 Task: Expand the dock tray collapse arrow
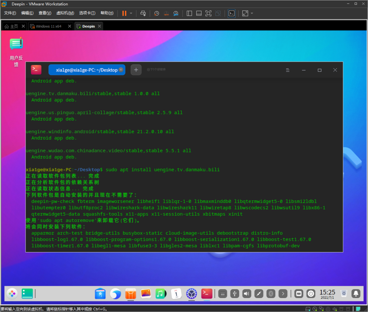pos(283,293)
